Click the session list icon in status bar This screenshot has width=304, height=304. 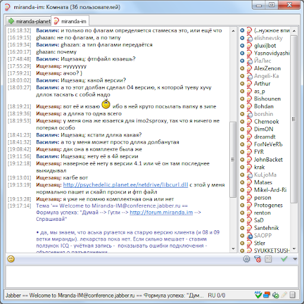(x=292, y=295)
